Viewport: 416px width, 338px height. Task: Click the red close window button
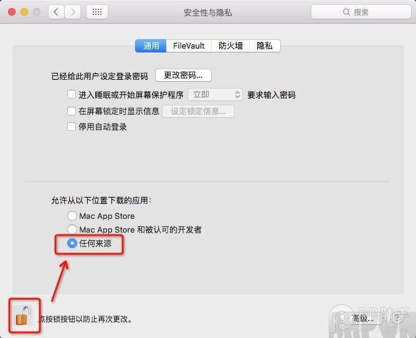click(12, 12)
